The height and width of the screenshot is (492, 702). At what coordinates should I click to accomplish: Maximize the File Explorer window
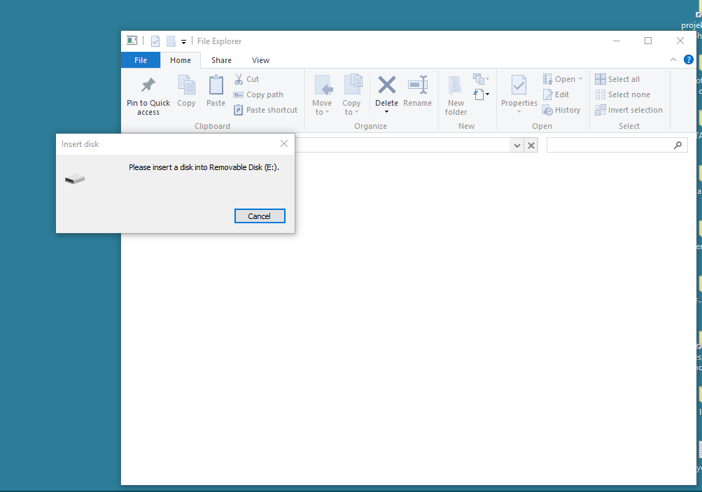[x=648, y=41]
